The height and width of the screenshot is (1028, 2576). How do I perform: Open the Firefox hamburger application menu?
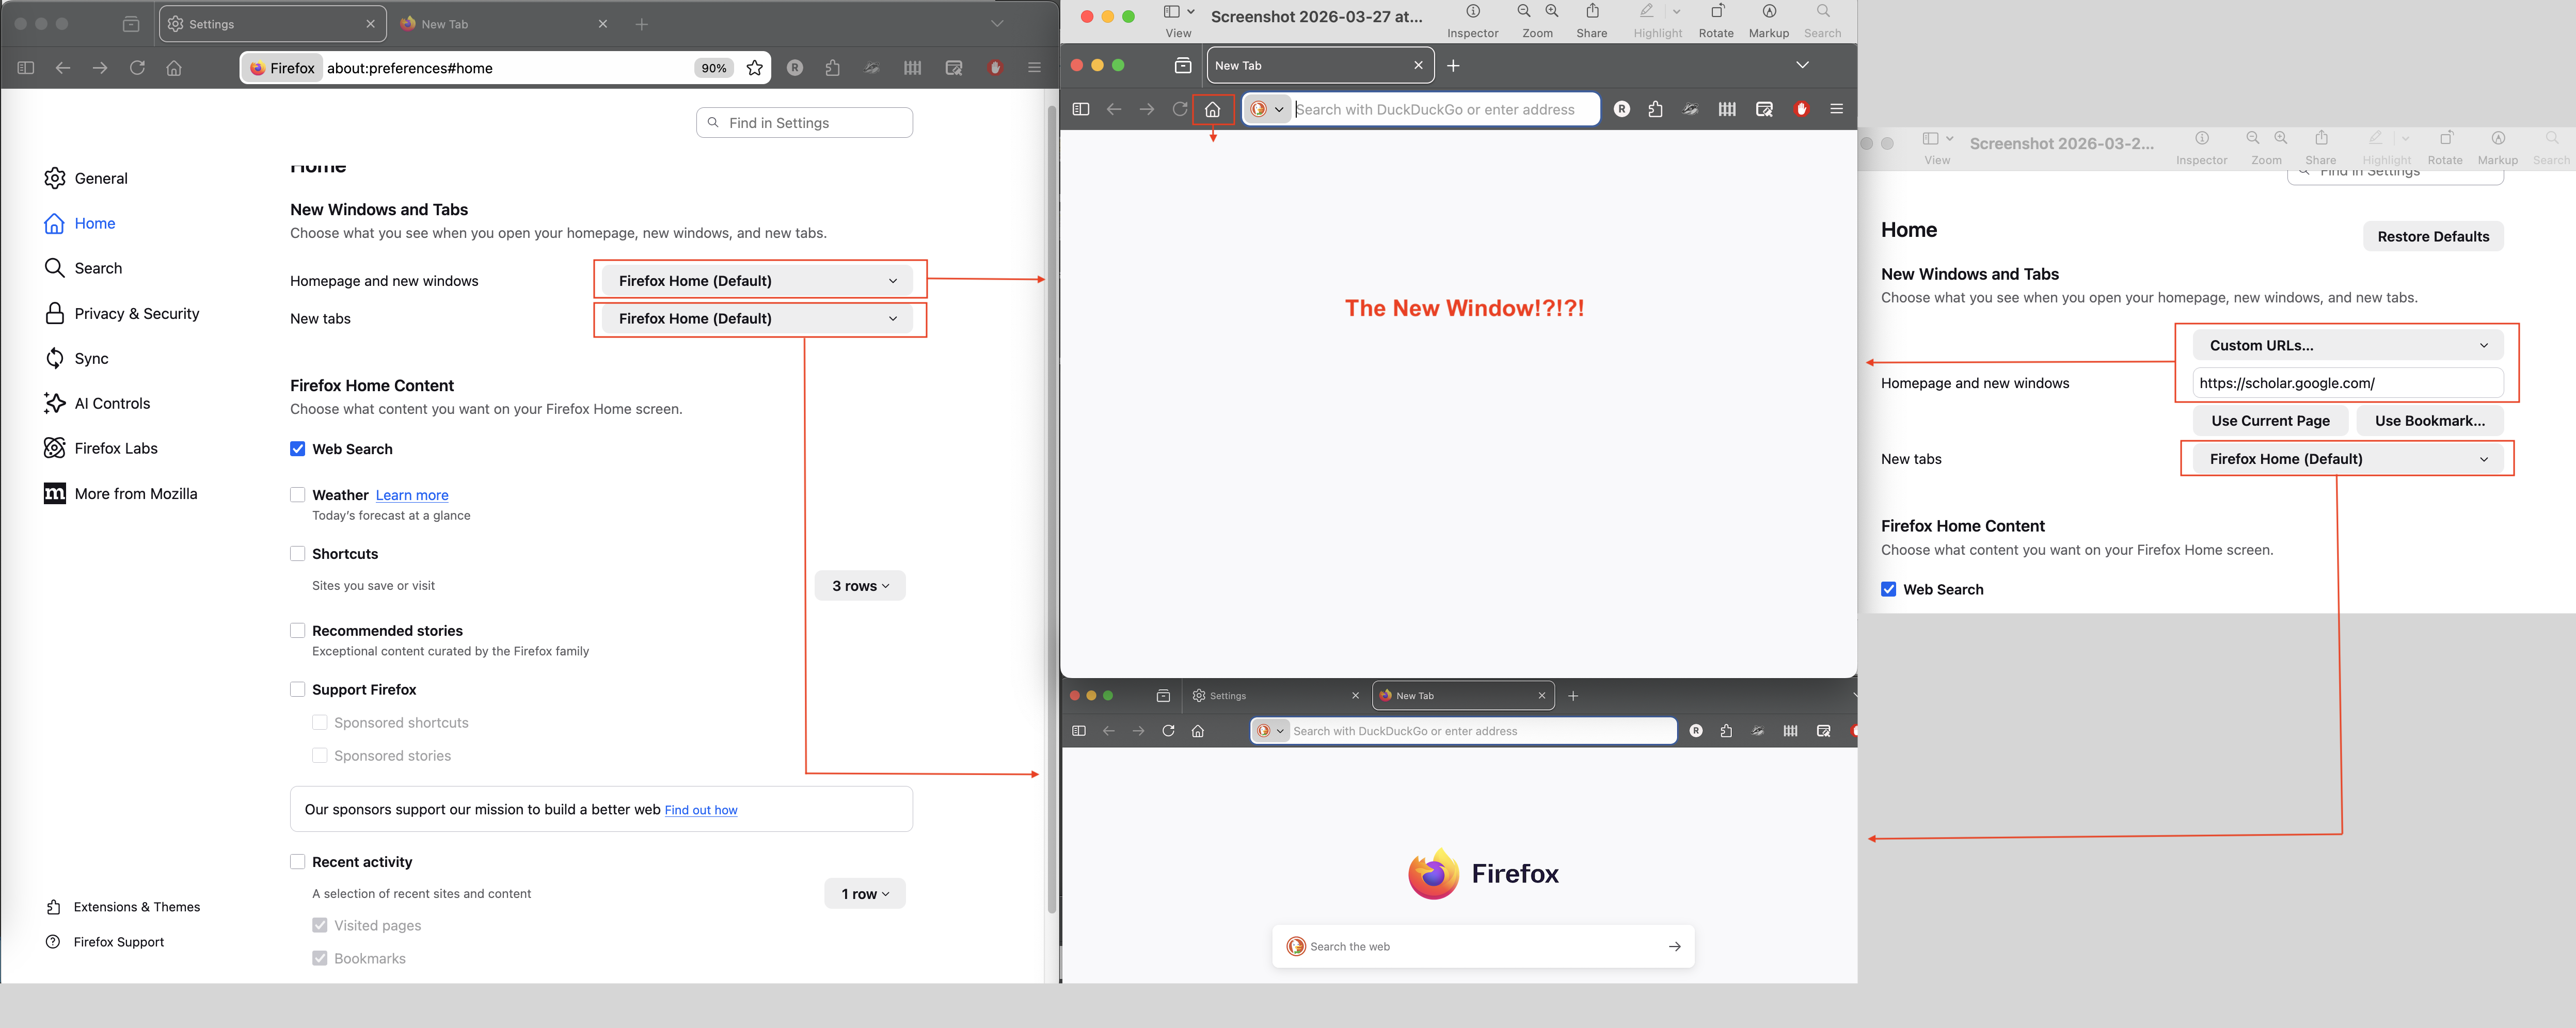tap(1034, 68)
